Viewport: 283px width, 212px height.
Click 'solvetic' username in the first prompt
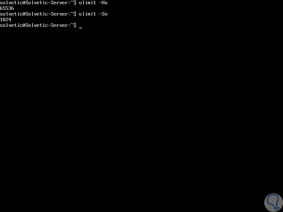(x=11, y=3)
